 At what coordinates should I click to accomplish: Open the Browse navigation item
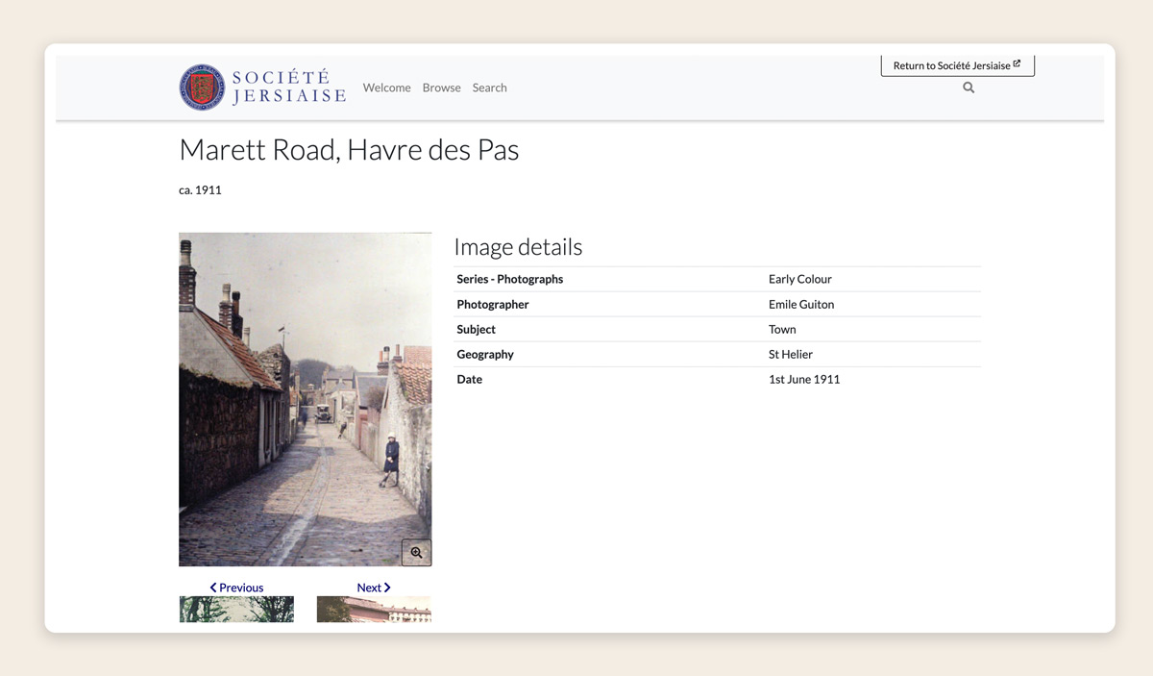click(x=441, y=88)
